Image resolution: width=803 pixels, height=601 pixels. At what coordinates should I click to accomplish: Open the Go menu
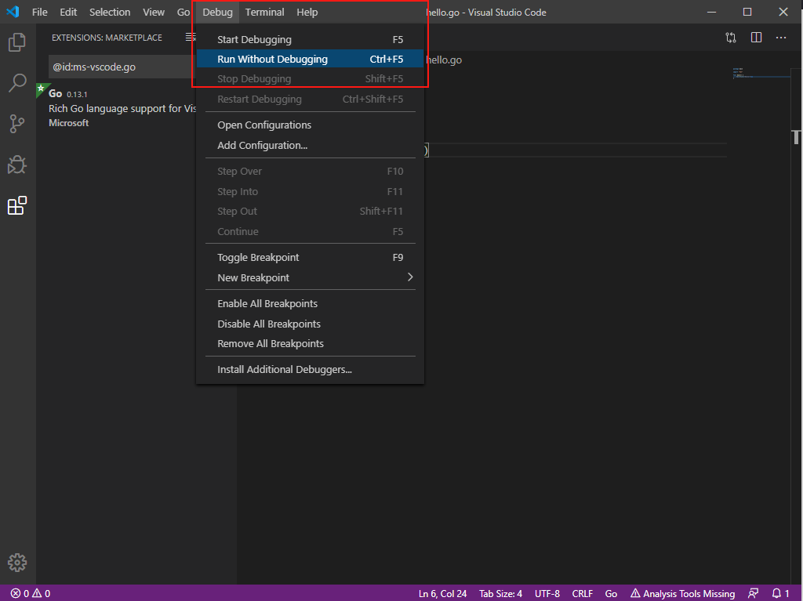tap(183, 12)
